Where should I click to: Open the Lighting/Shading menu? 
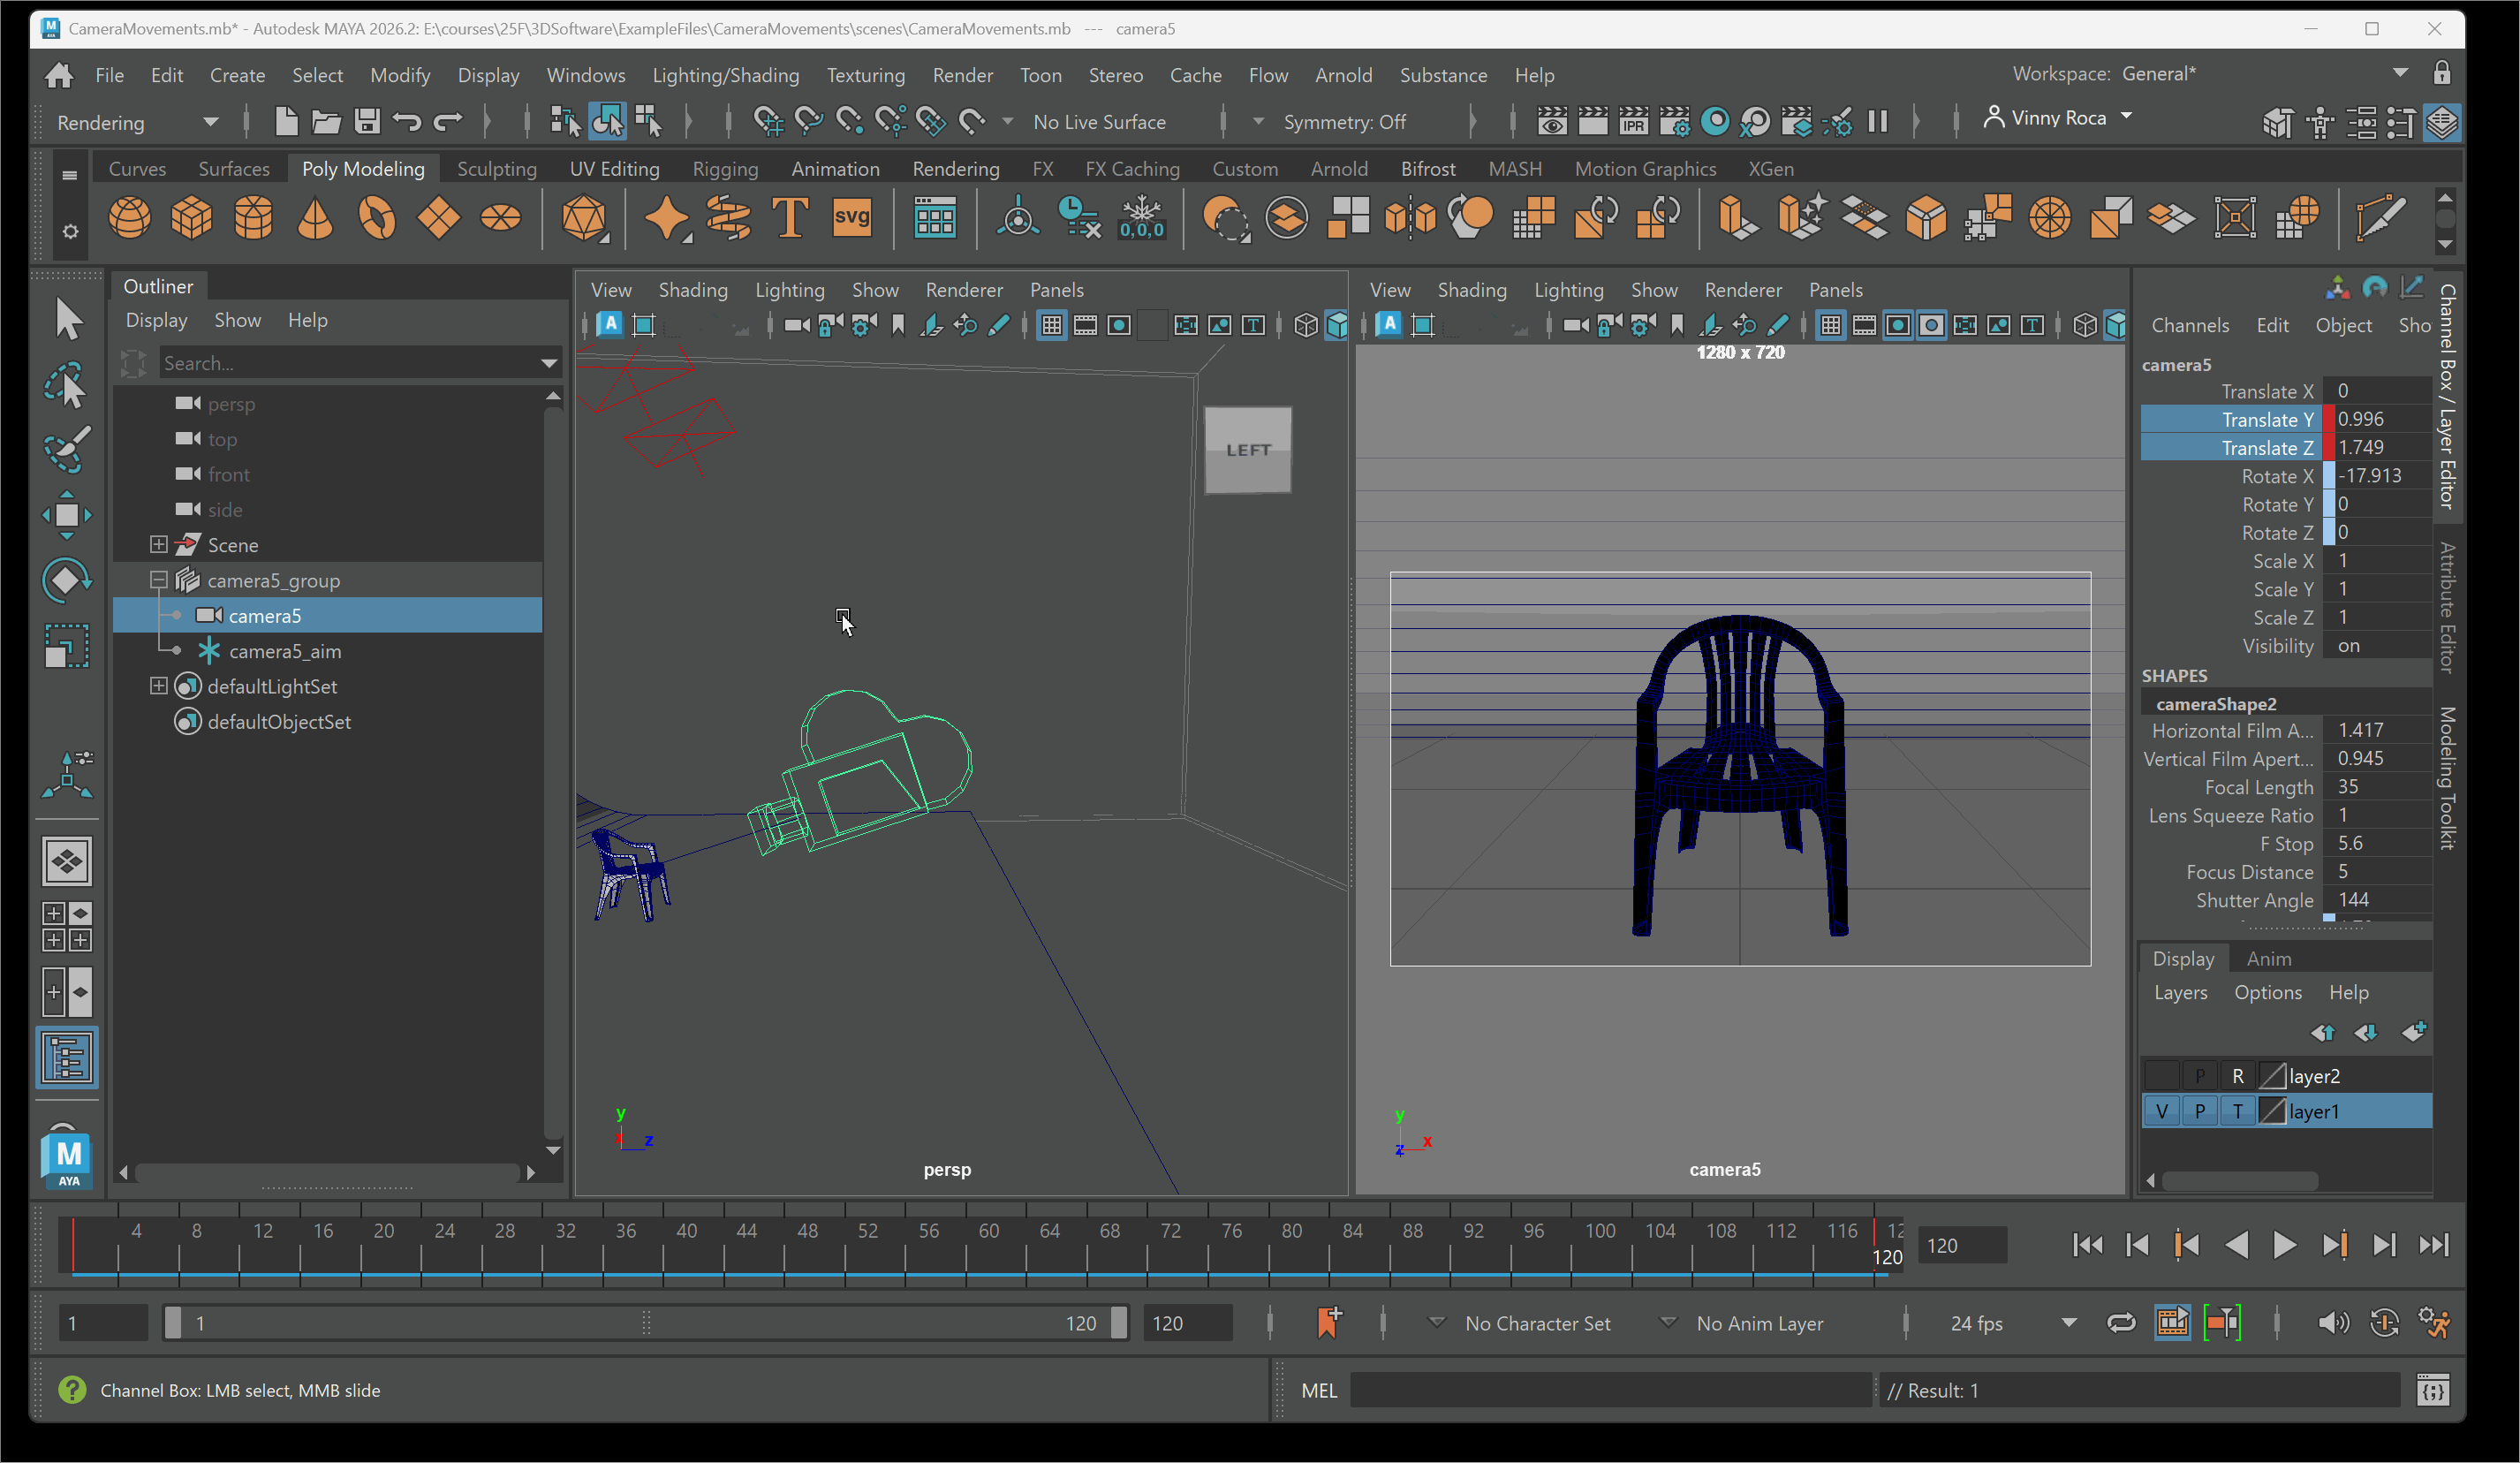(725, 75)
